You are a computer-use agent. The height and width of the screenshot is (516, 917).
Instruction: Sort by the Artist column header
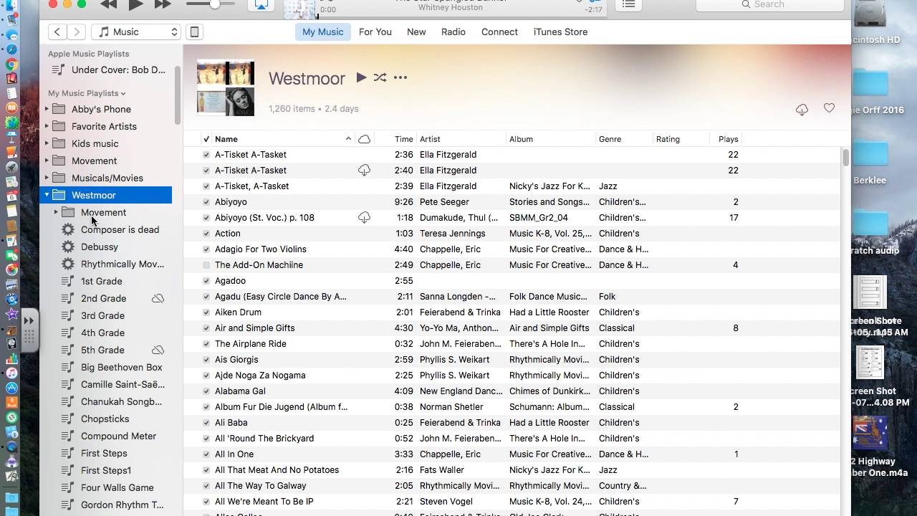tap(461, 139)
